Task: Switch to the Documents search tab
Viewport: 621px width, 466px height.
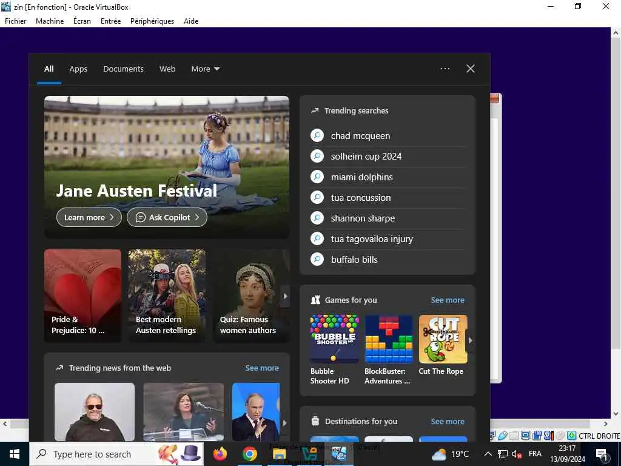Action: [x=123, y=69]
